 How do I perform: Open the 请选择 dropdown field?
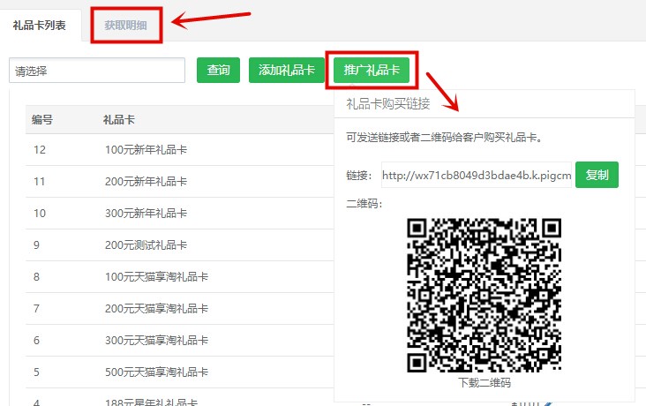point(97,71)
